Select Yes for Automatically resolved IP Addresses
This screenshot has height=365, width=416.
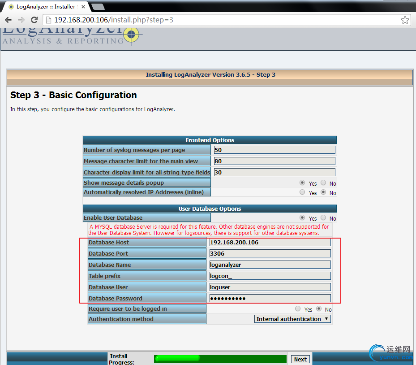pos(302,192)
